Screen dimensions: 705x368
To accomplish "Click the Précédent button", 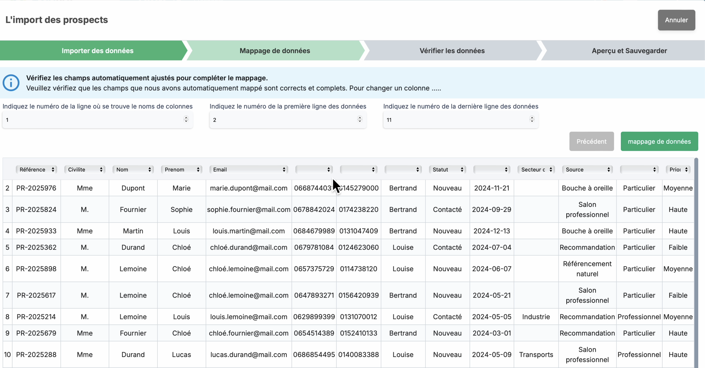I will click(591, 142).
